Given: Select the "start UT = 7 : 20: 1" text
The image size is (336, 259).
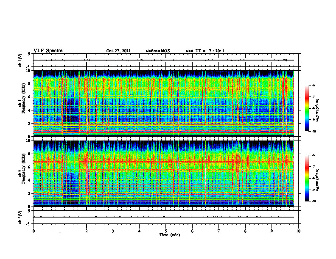Looking at the screenshot, I should pyautogui.click(x=205, y=51).
